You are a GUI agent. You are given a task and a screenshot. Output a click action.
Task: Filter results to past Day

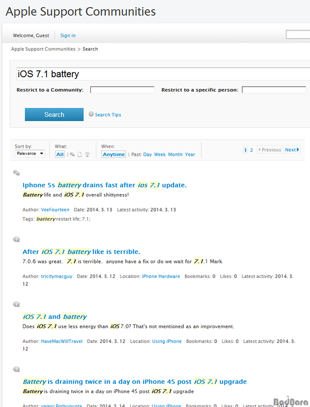coord(147,154)
